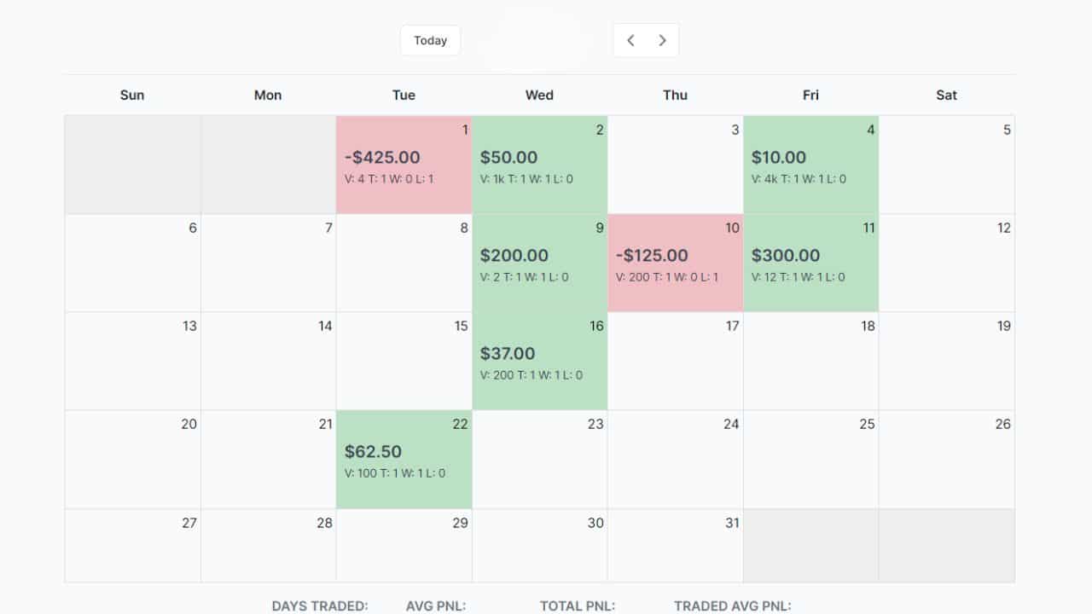1092x614 pixels.
Task: Click the Wed column header
Action: click(539, 95)
